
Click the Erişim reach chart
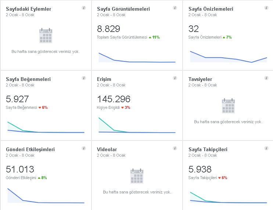(137, 125)
